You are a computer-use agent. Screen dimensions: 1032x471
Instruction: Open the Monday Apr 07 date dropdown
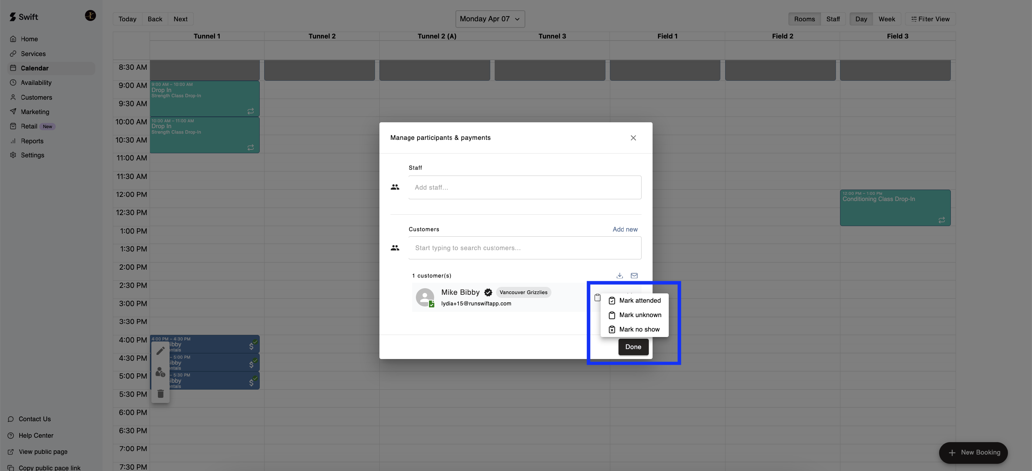click(x=490, y=19)
